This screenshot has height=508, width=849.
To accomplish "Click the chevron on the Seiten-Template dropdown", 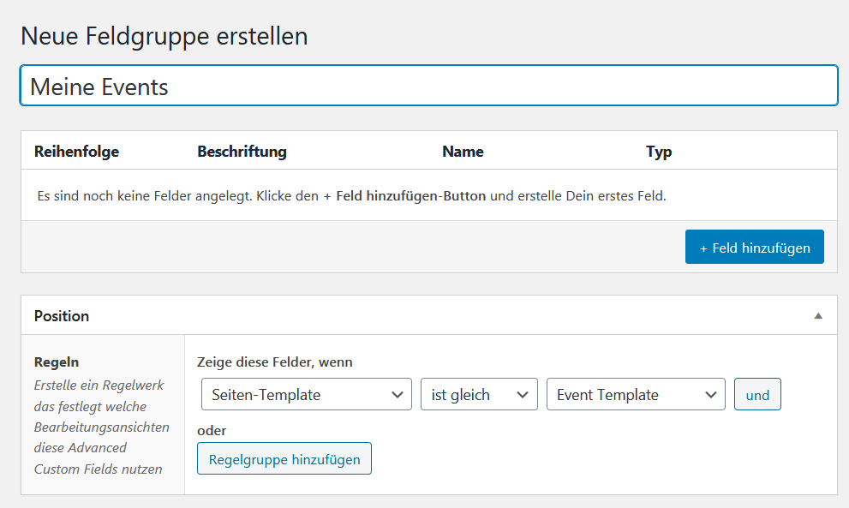I will point(398,394).
